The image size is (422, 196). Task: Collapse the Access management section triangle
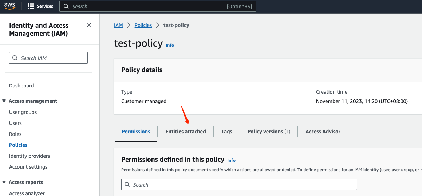4,101
